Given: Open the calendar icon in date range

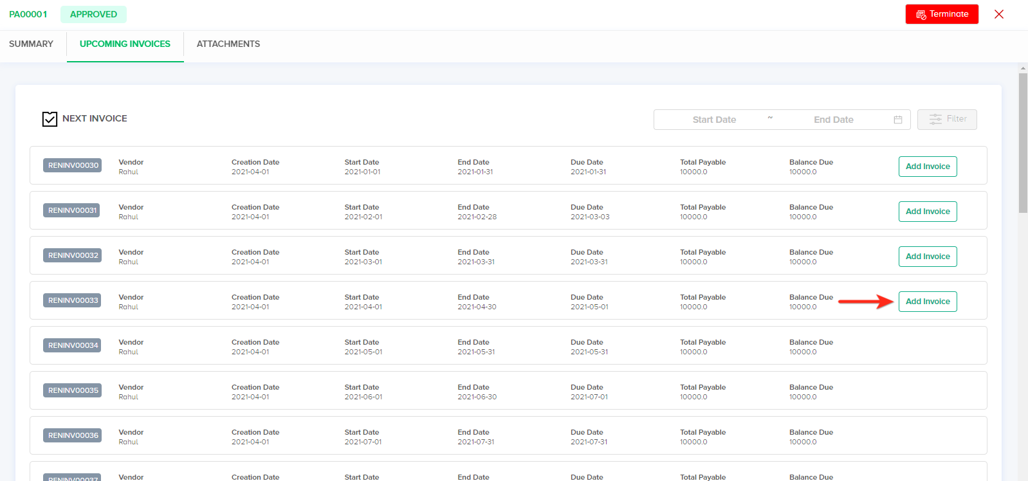Looking at the screenshot, I should pyautogui.click(x=898, y=120).
